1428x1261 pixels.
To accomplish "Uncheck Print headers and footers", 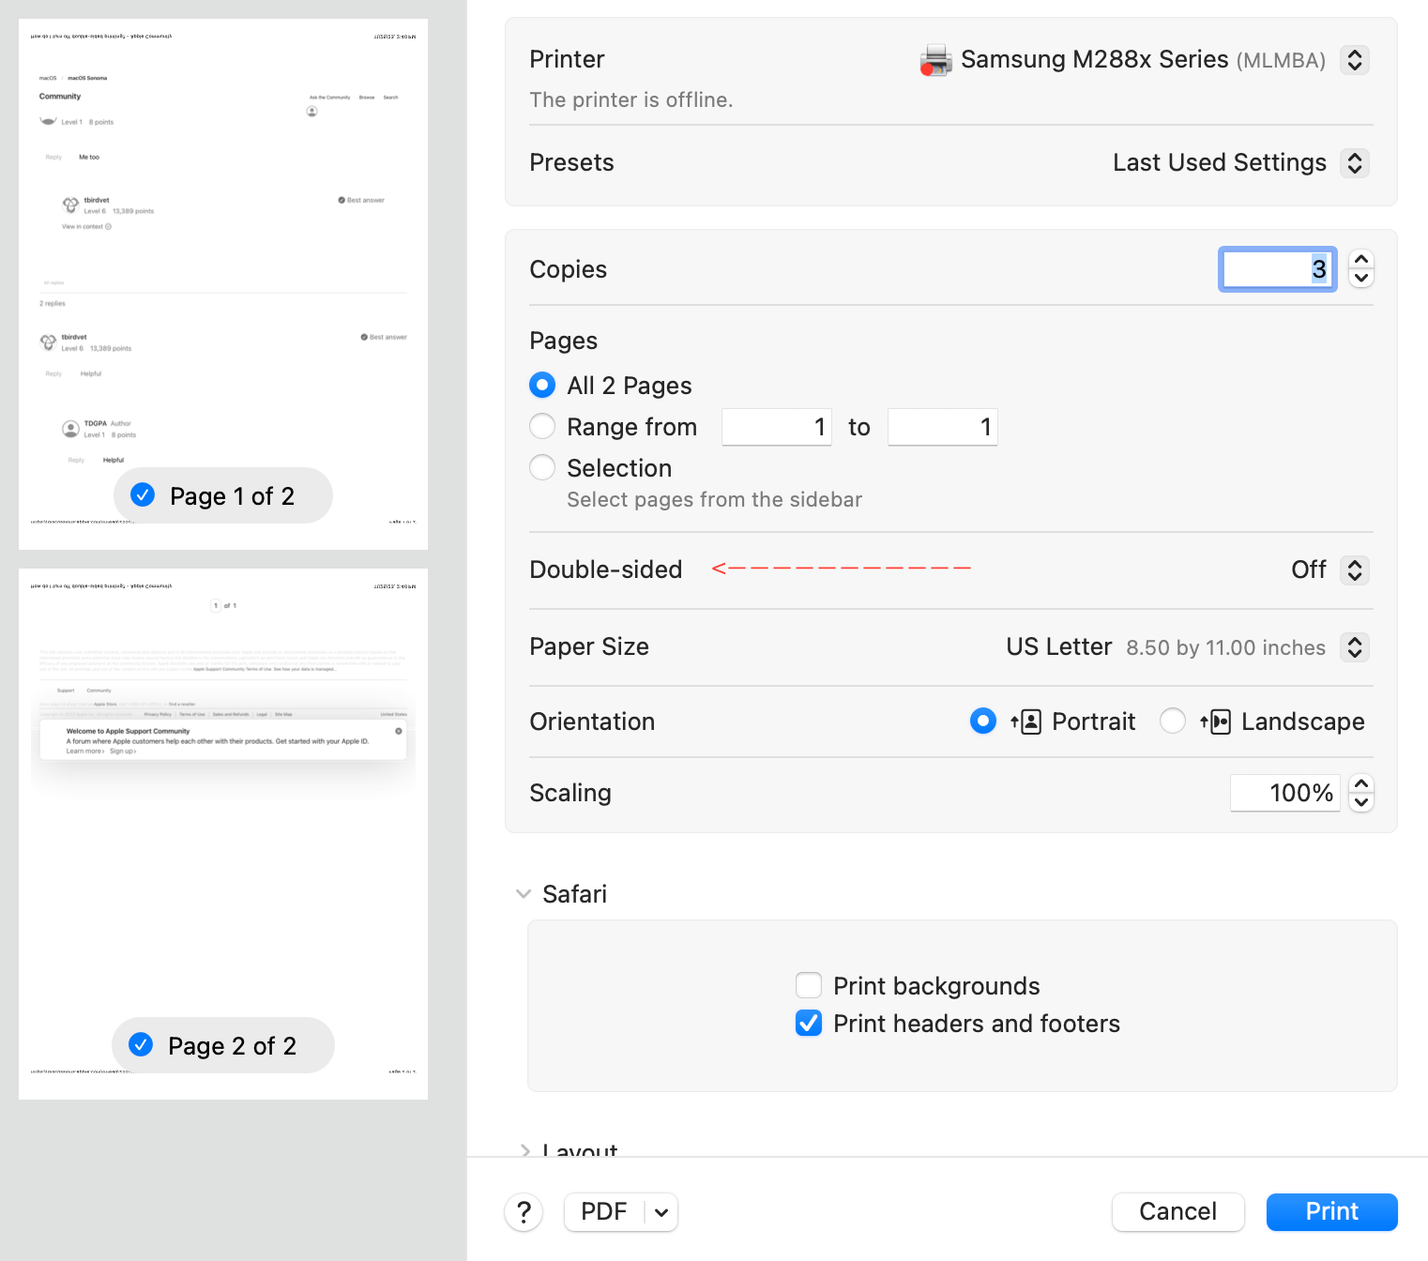I will pos(808,1023).
